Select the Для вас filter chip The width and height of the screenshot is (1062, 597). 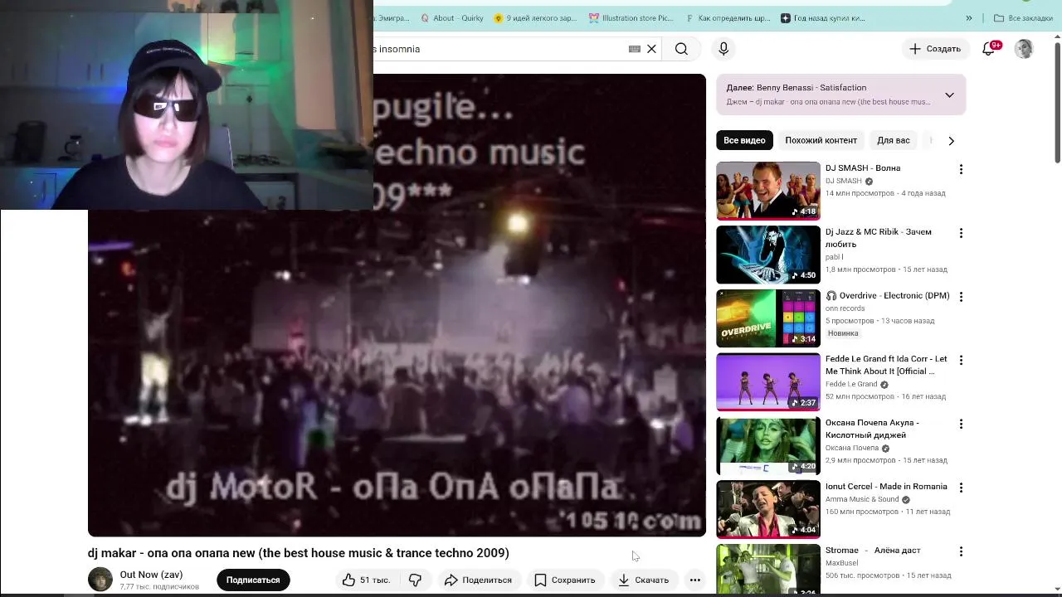pos(893,140)
